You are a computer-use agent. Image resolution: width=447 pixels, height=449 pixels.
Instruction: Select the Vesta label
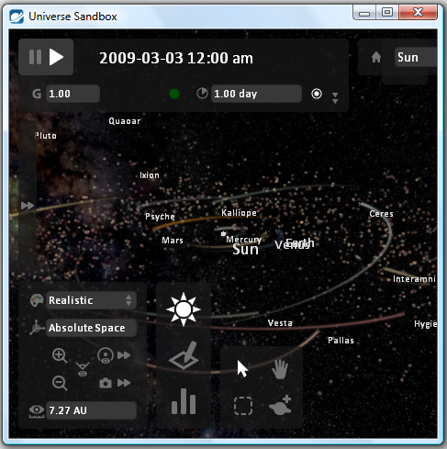(x=280, y=323)
